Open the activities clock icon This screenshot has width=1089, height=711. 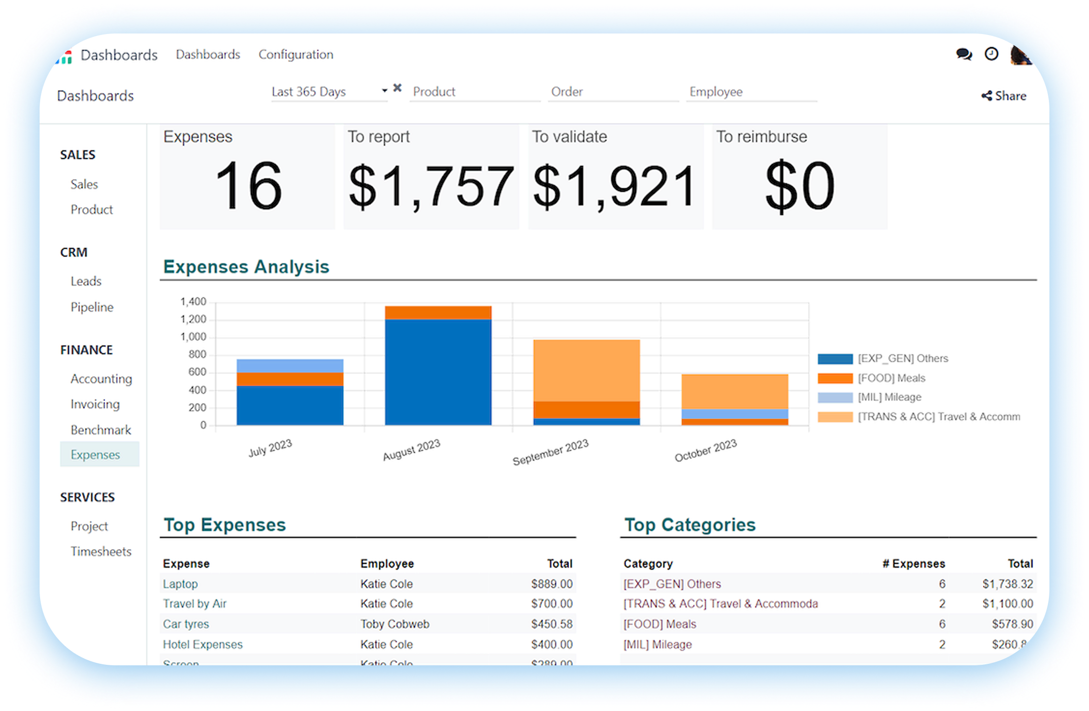click(x=991, y=54)
